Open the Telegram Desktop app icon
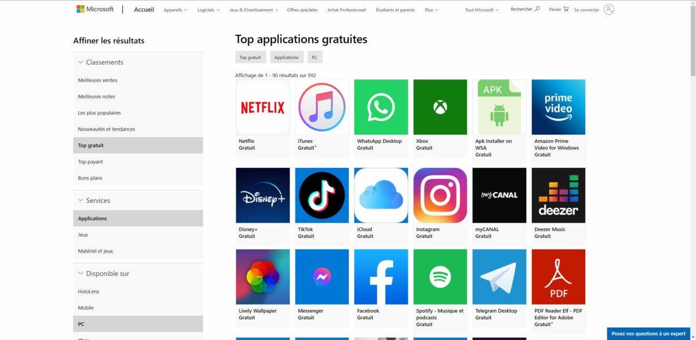Viewport: 696px width, 340px height. click(499, 277)
